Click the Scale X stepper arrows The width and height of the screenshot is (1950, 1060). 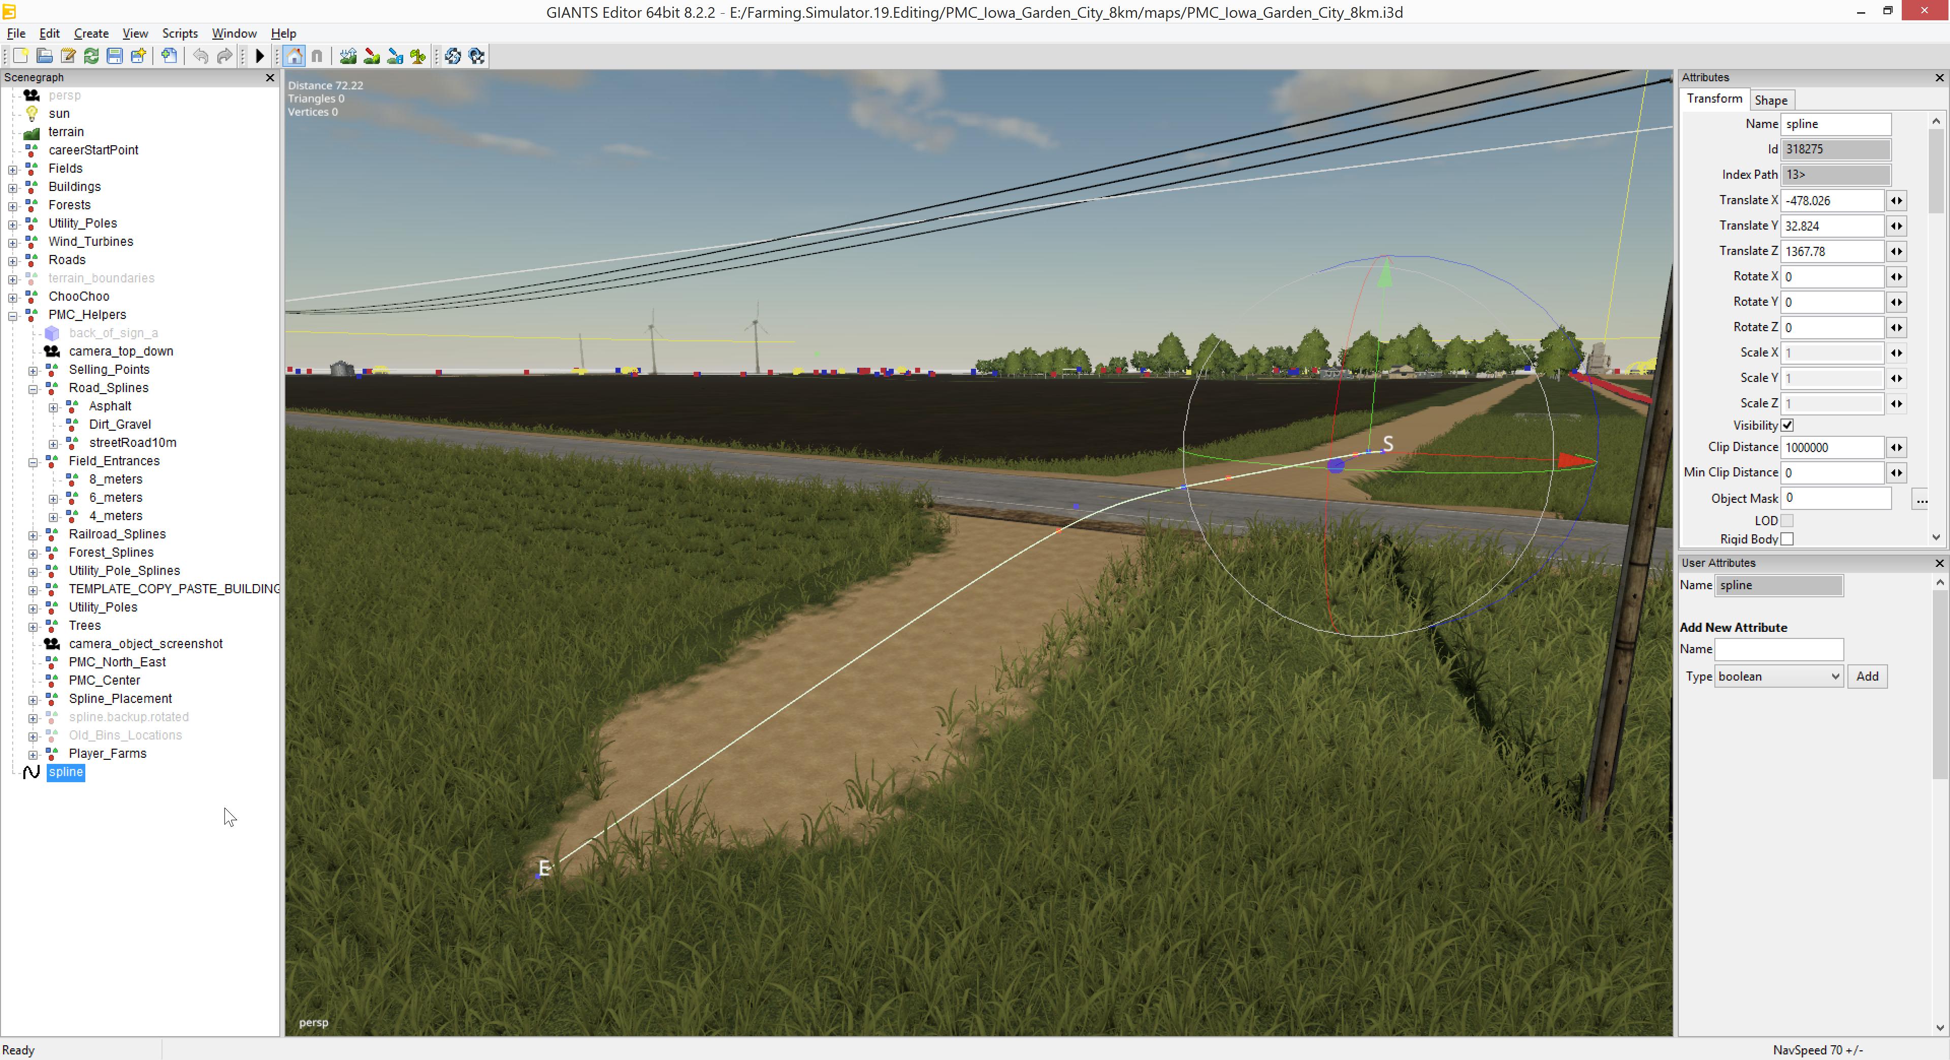(x=1896, y=353)
